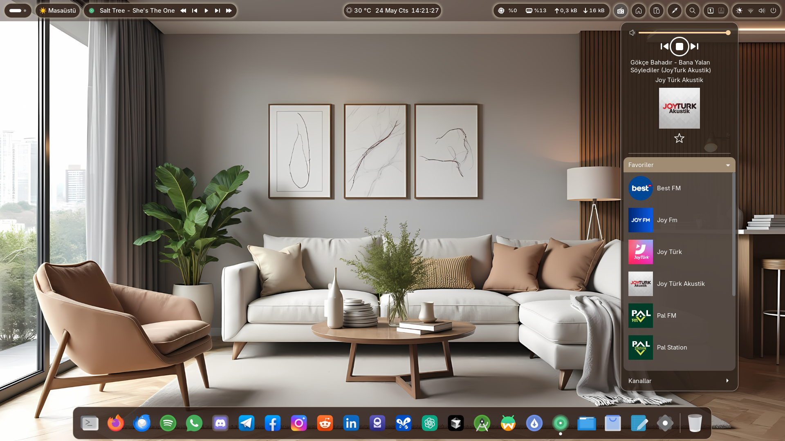
Task: Toggle favorite star for Joy Türk Akustik
Action: point(679,138)
